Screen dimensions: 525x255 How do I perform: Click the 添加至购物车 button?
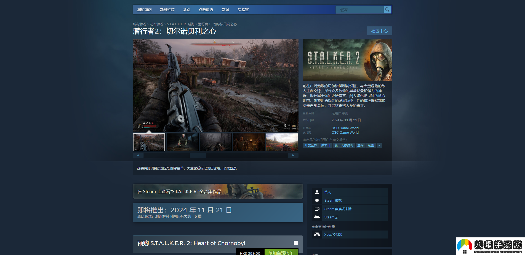point(281,253)
